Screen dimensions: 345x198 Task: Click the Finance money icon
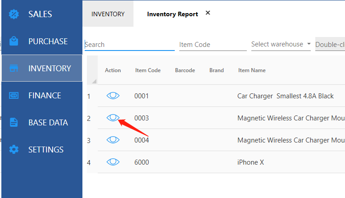[14, 96]
